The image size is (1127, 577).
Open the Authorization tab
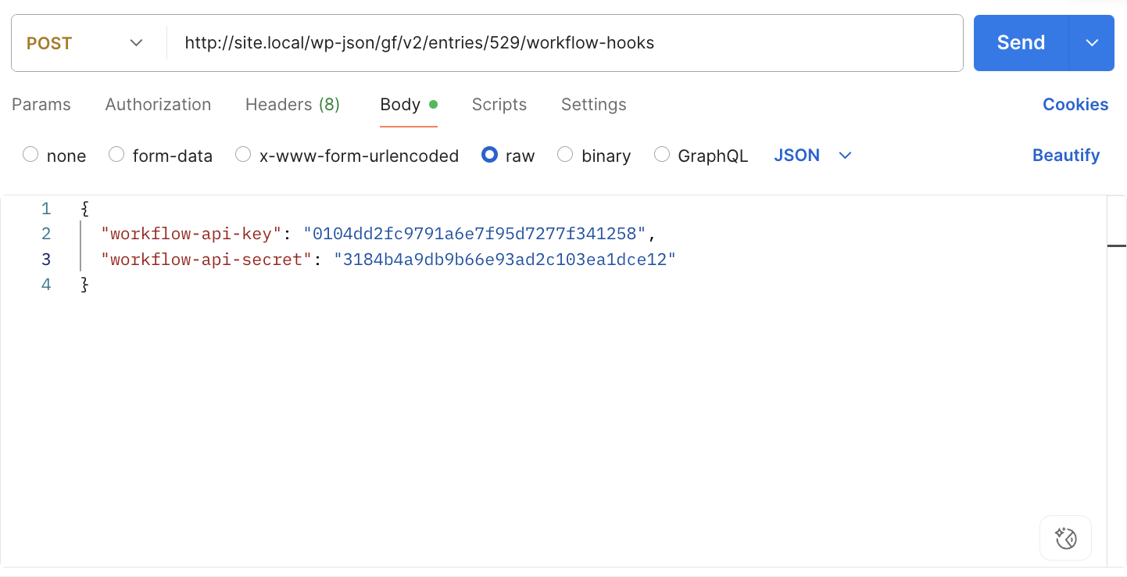pos(158,105)
